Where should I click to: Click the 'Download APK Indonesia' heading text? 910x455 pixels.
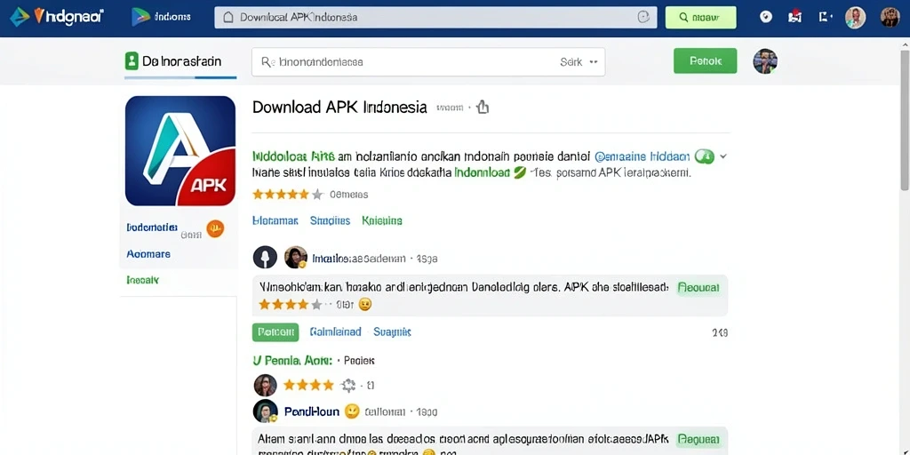tap(339, 108)
